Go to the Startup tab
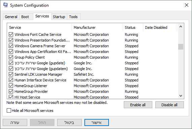This screenshot has width=192, height=129. pyautogui.click(x=59, y=17)
